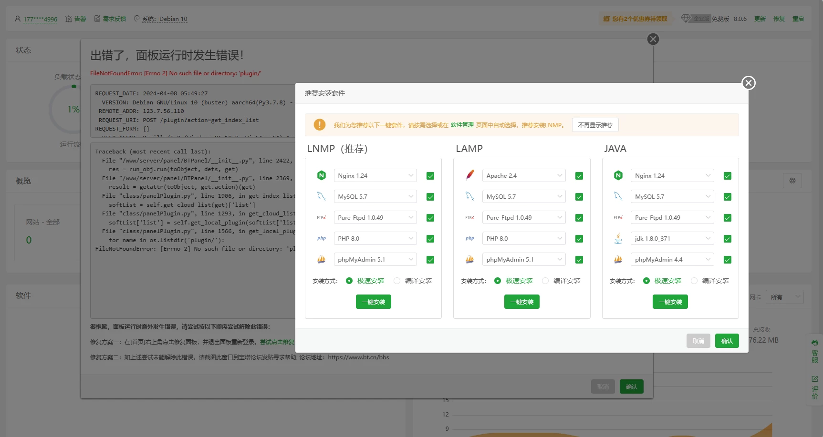Image resolution: width=823 pixels, height=437 pixels.
Task: Open Nginx 1.24 version dropdown in LNMP
Action: pyautogui.click(x=375, y=175)
